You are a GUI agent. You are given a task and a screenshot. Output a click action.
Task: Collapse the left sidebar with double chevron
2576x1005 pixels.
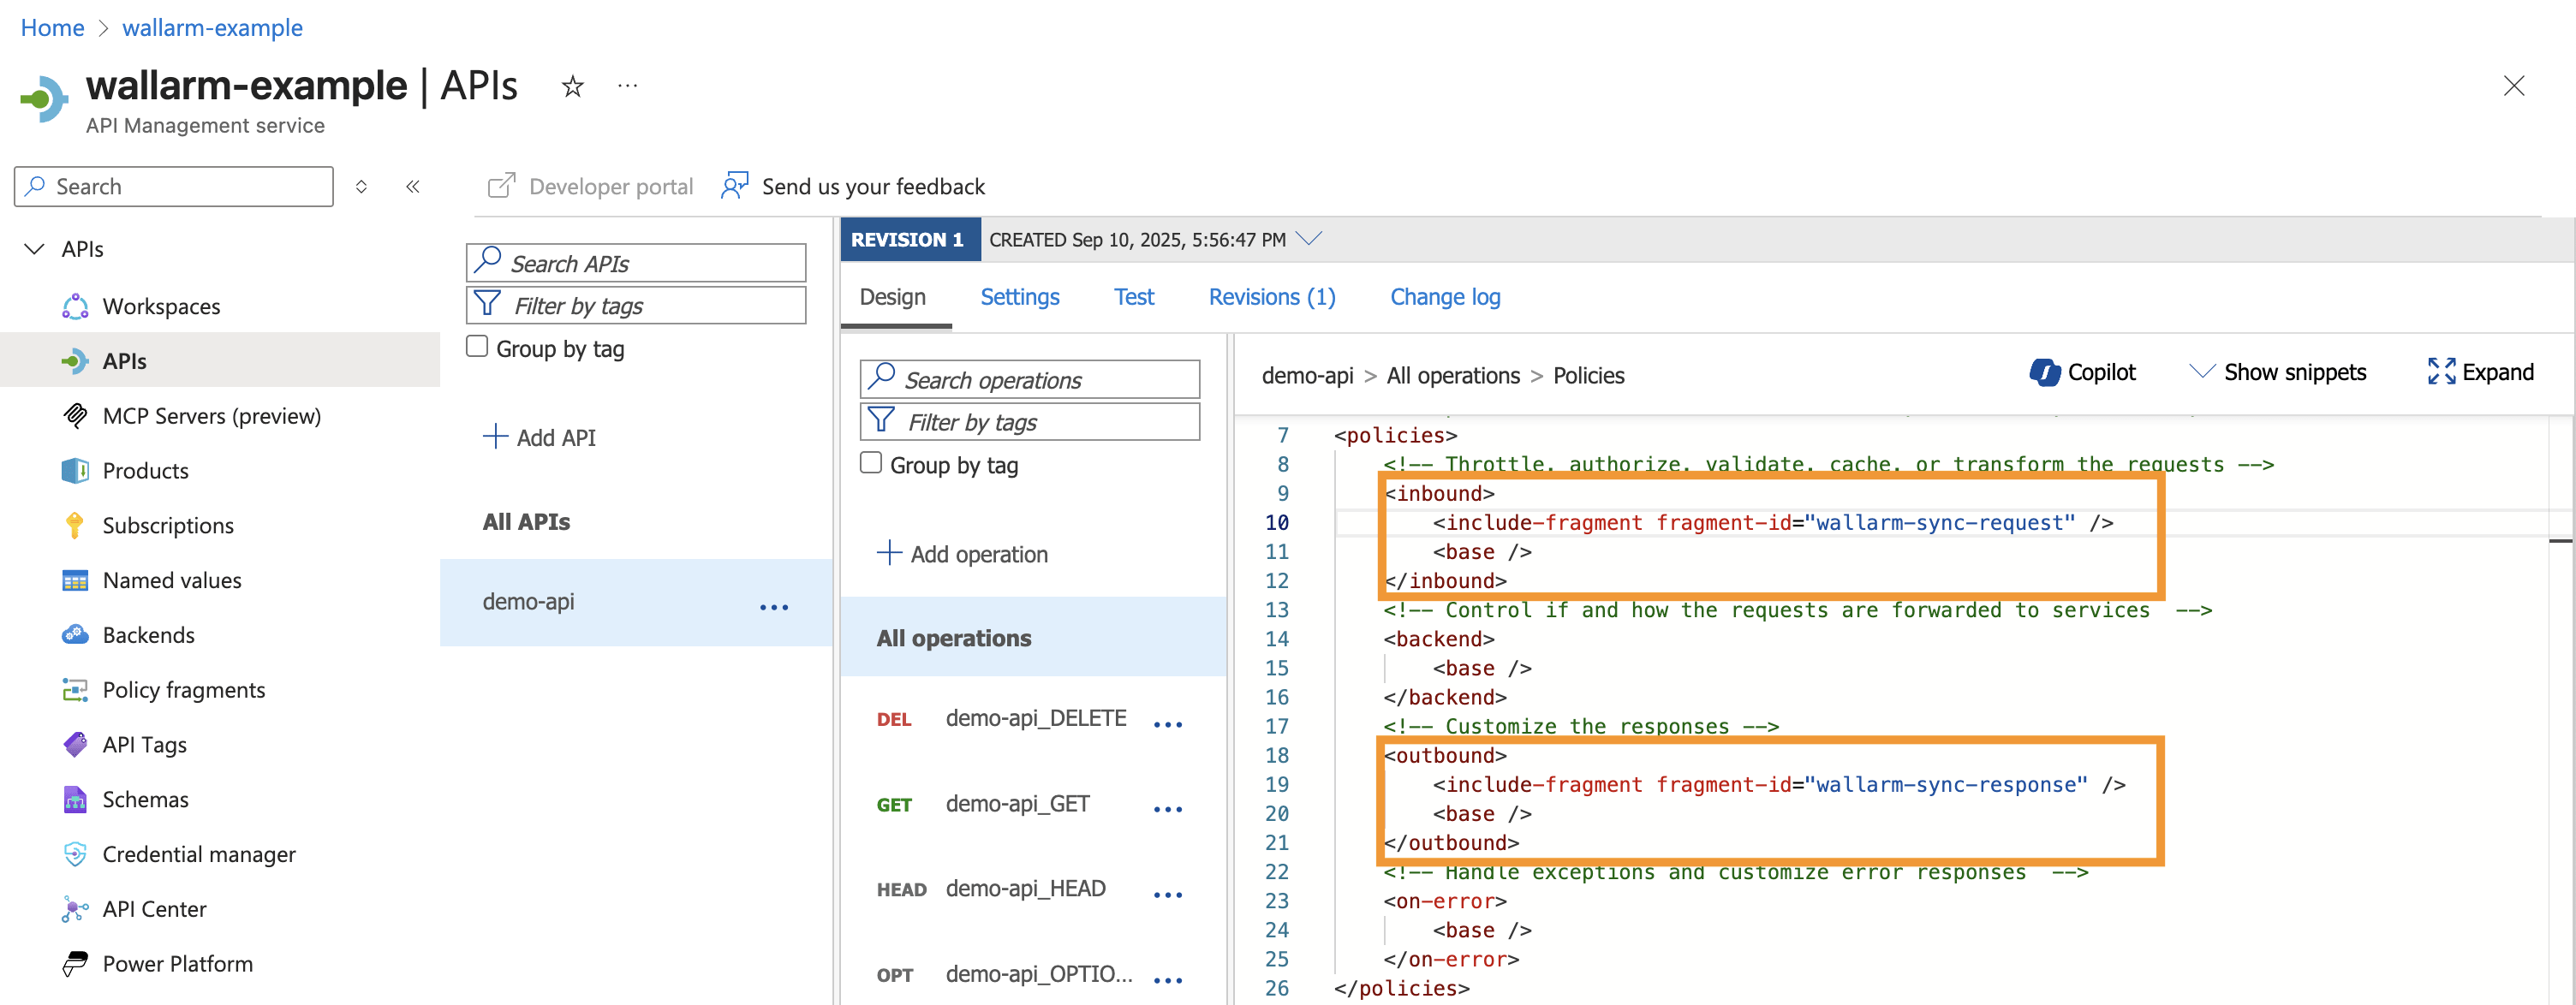tap(412, 186)
